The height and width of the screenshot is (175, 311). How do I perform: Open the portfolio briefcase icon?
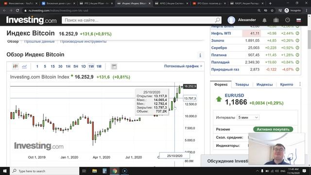[x=276, y=20]
